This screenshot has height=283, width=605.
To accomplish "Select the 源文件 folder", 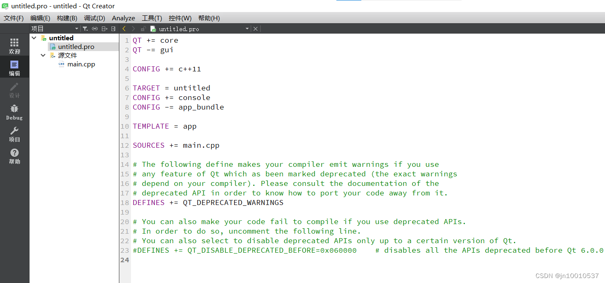I will 67,55.
